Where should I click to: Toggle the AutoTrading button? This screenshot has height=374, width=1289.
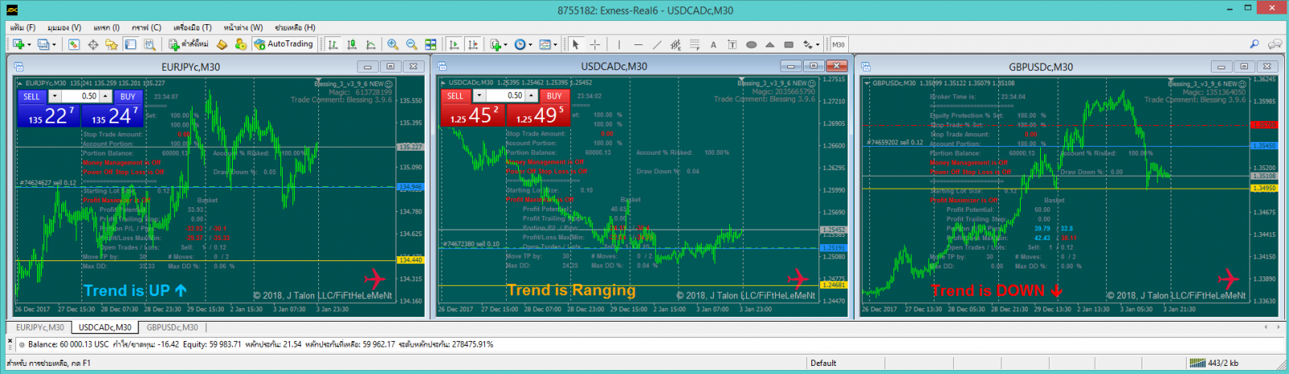tap(284, 44)
